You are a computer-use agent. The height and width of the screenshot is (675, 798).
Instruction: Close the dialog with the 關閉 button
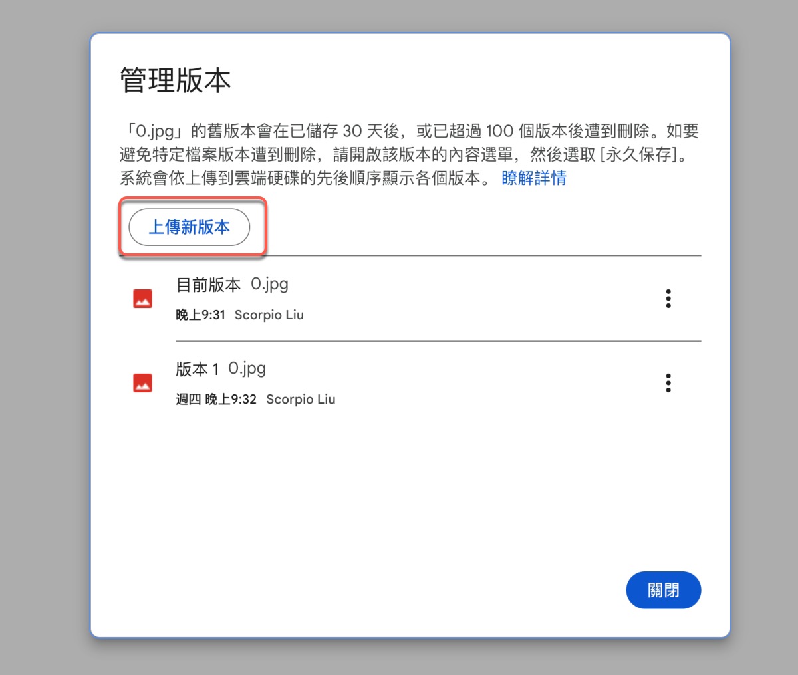(664, 590)
